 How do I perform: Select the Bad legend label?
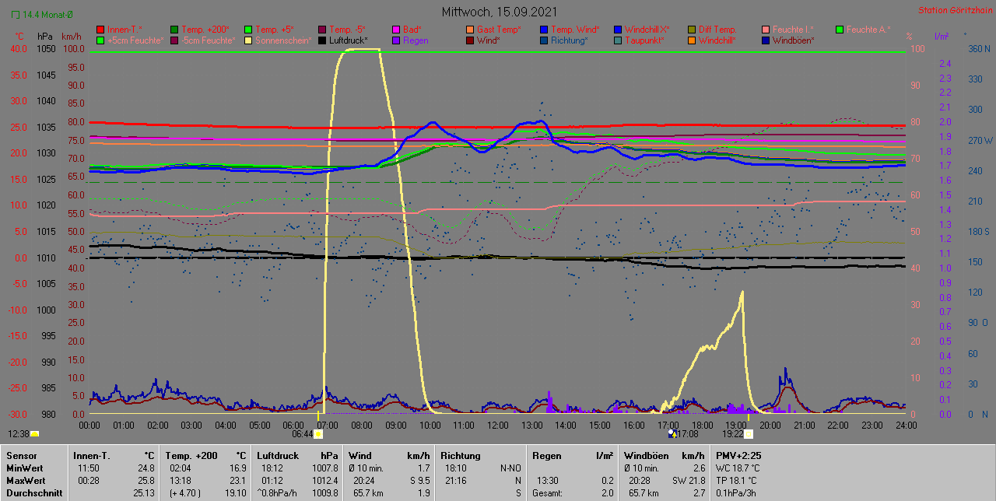pos(412,29)
